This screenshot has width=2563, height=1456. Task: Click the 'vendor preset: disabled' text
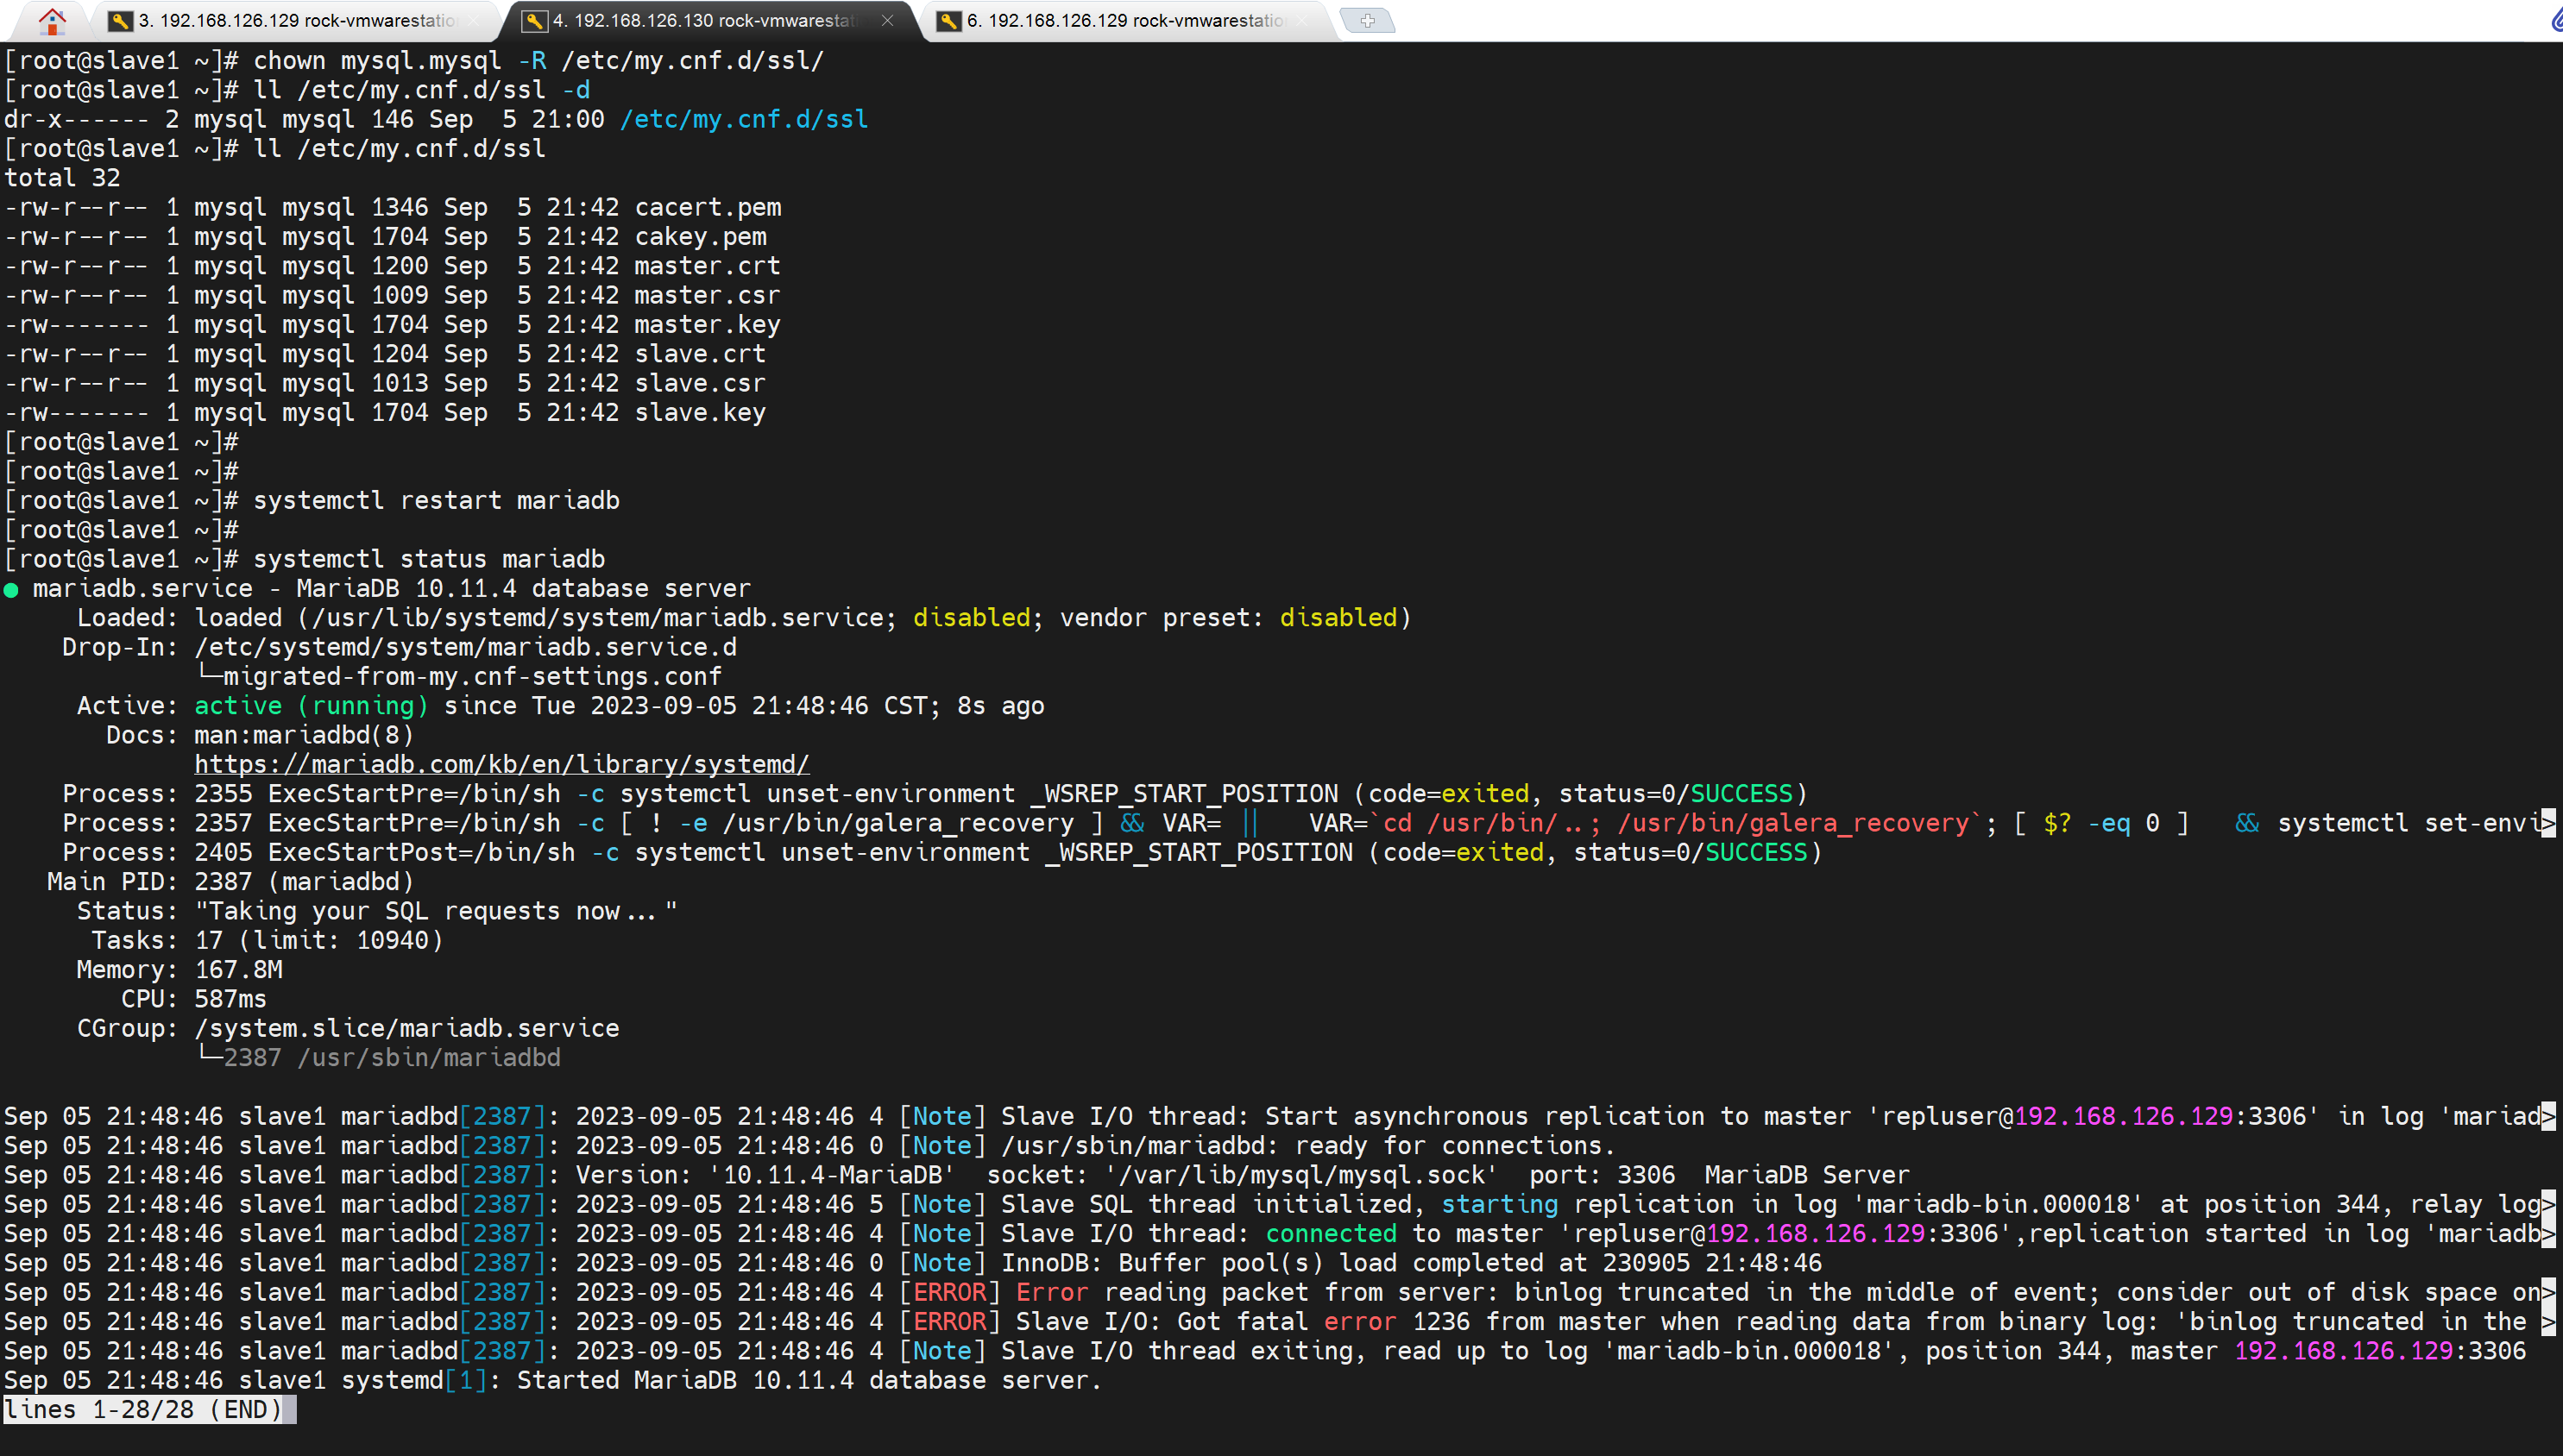[x=1229, y=618]
